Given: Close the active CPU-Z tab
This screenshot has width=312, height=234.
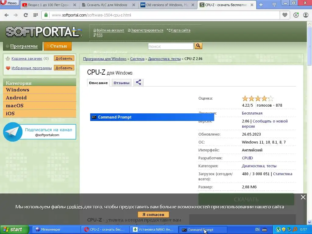Looking at the screenshot, I should pyautogui.click(x=252, y=5).
